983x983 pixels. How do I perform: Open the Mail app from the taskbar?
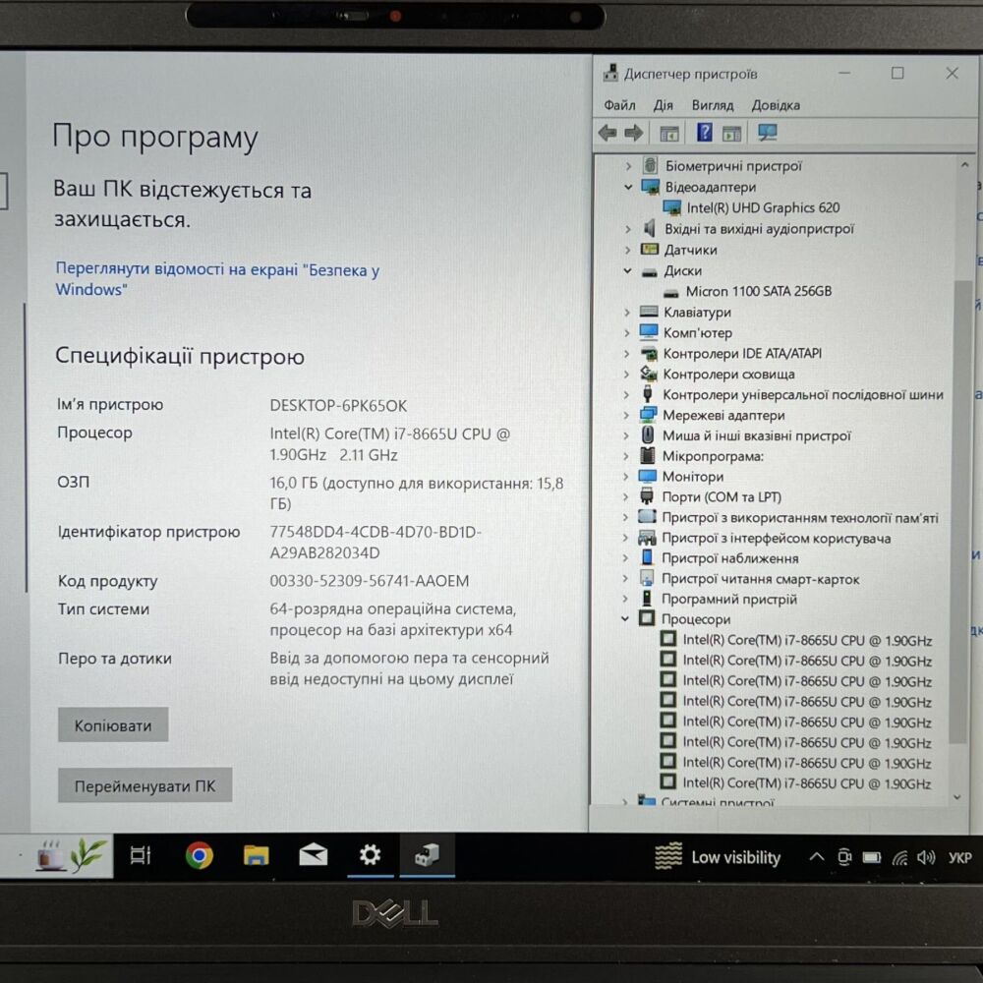click(x=313, y=855)
